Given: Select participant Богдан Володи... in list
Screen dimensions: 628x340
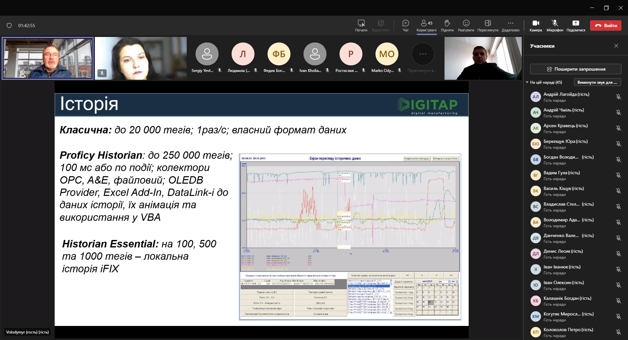Looking at the screenshot, I should [x=576, y=160].
